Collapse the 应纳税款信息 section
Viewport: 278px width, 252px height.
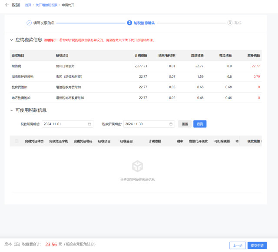[11, 40]
